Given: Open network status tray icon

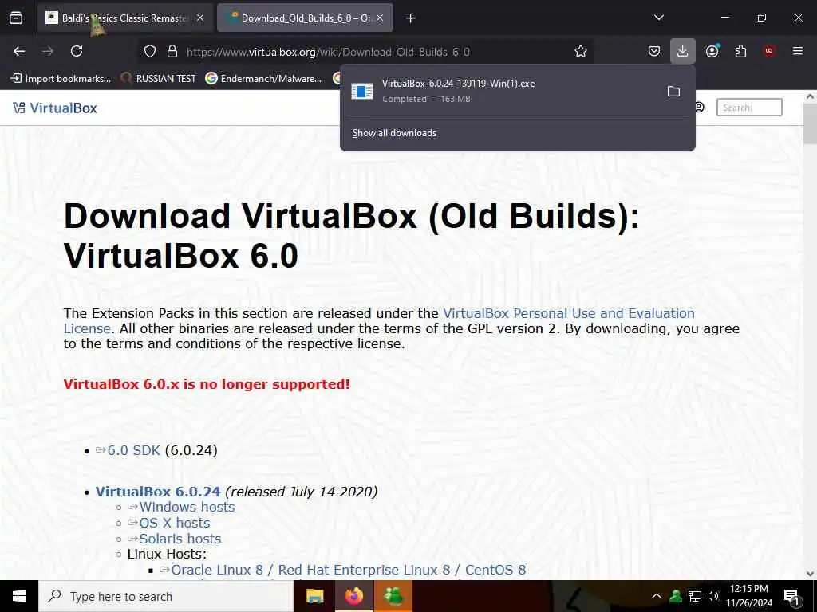Looking at the screenshot, I should tap(695, 596).
